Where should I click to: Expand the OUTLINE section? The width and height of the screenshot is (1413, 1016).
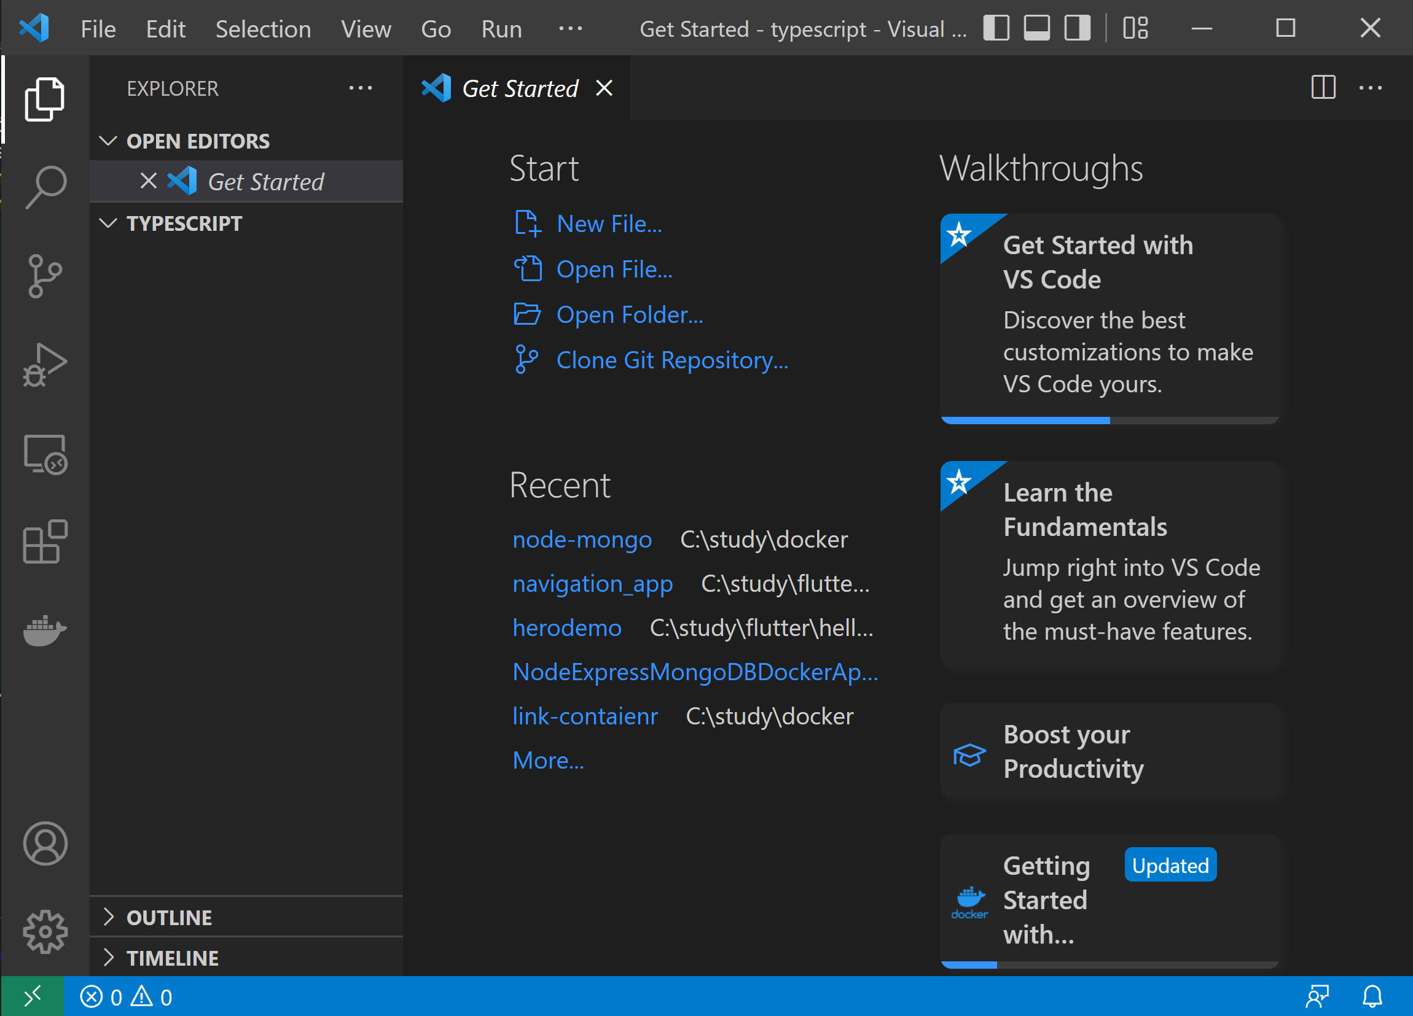coord(170,918)
